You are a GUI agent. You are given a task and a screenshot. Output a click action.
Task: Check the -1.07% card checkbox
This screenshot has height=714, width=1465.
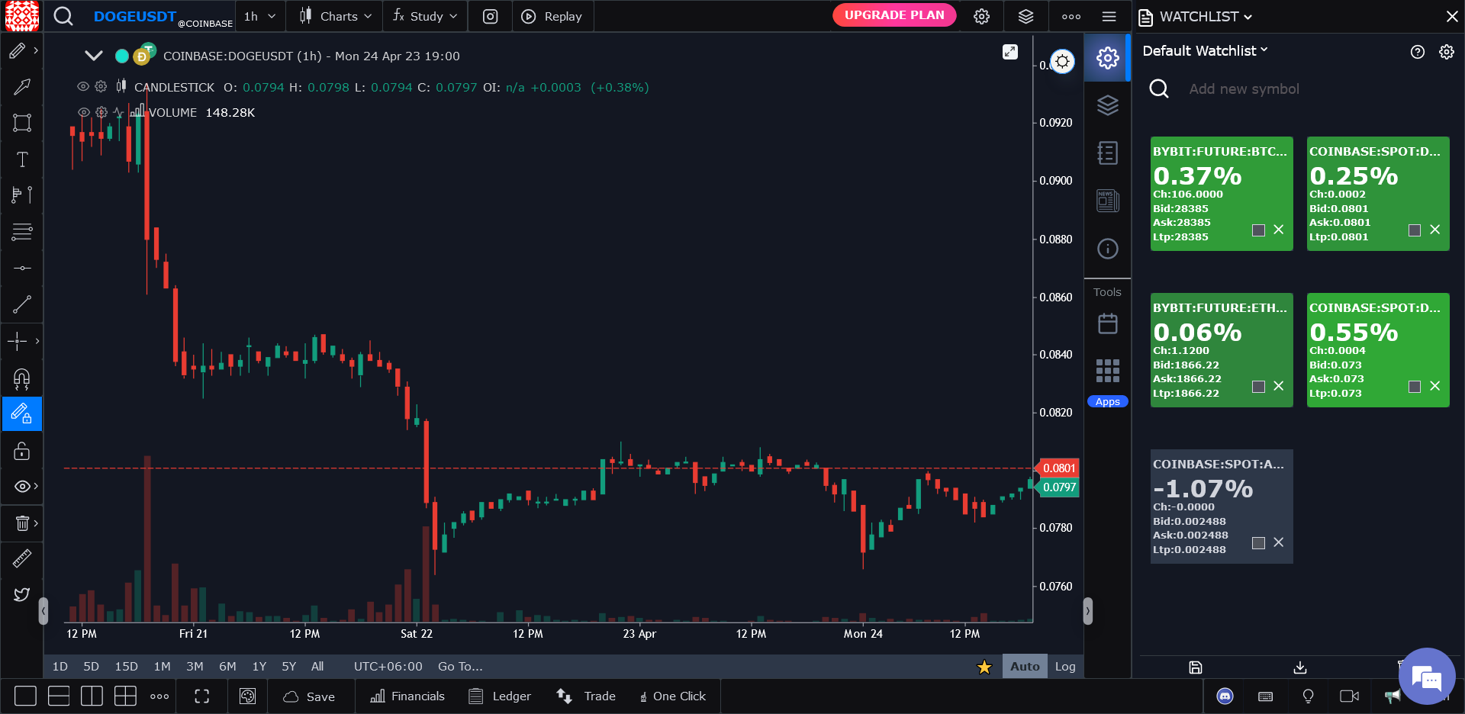(1259, 543)
